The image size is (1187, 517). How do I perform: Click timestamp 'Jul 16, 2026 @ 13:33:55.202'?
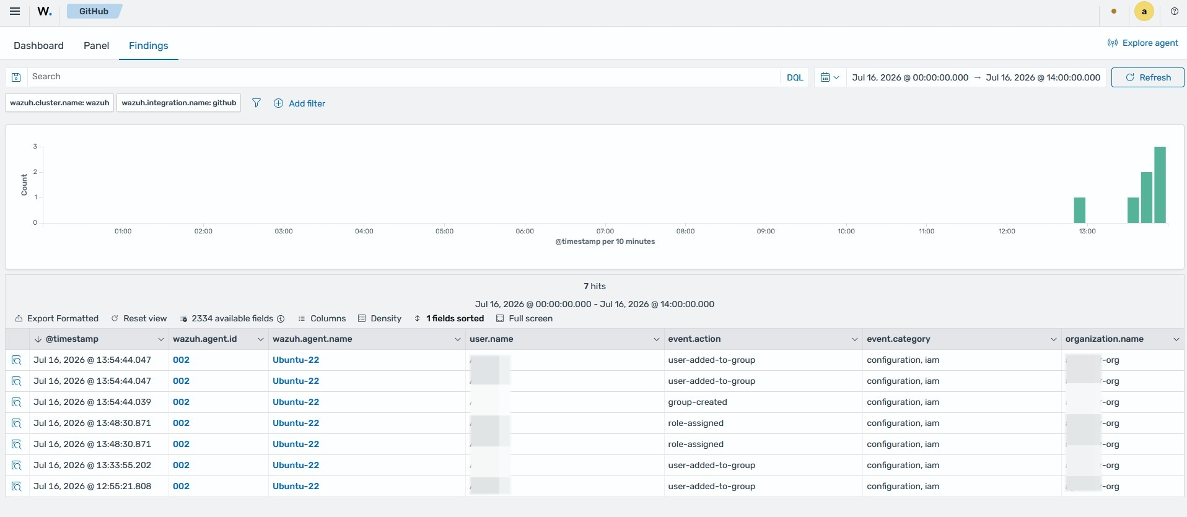click(x=92, y=465)
